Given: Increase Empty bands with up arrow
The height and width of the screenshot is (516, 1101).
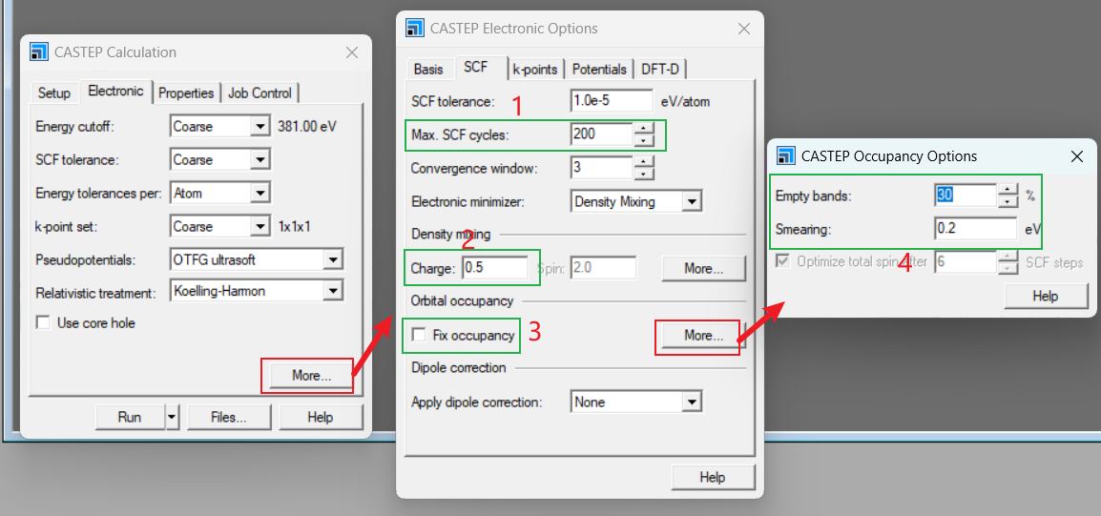Looking at the screenshot, I should pos(1008,189).
